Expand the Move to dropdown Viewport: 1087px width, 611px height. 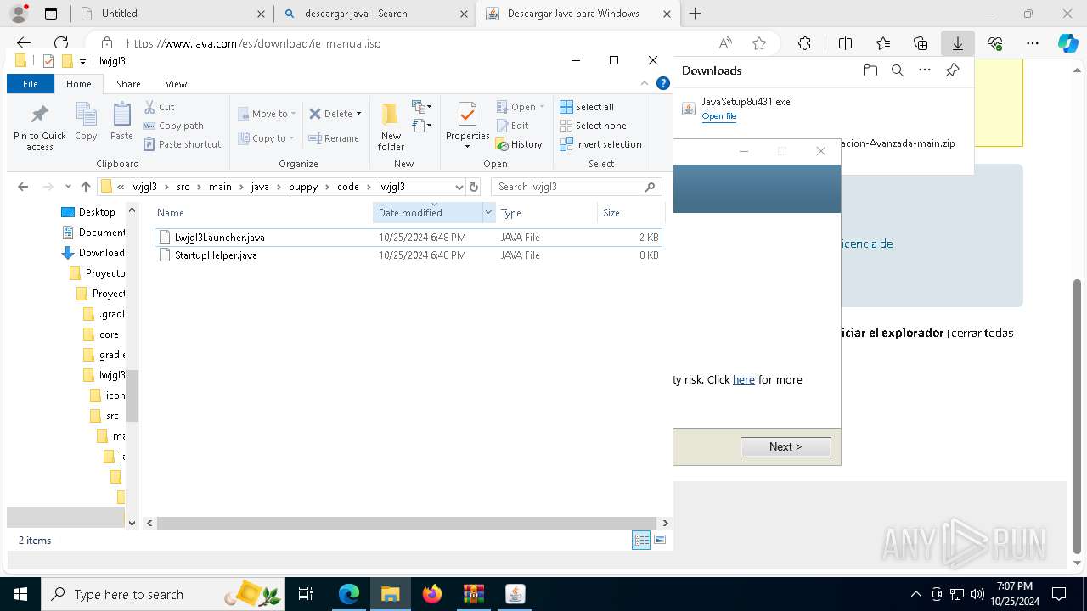[x=293, y=114]
